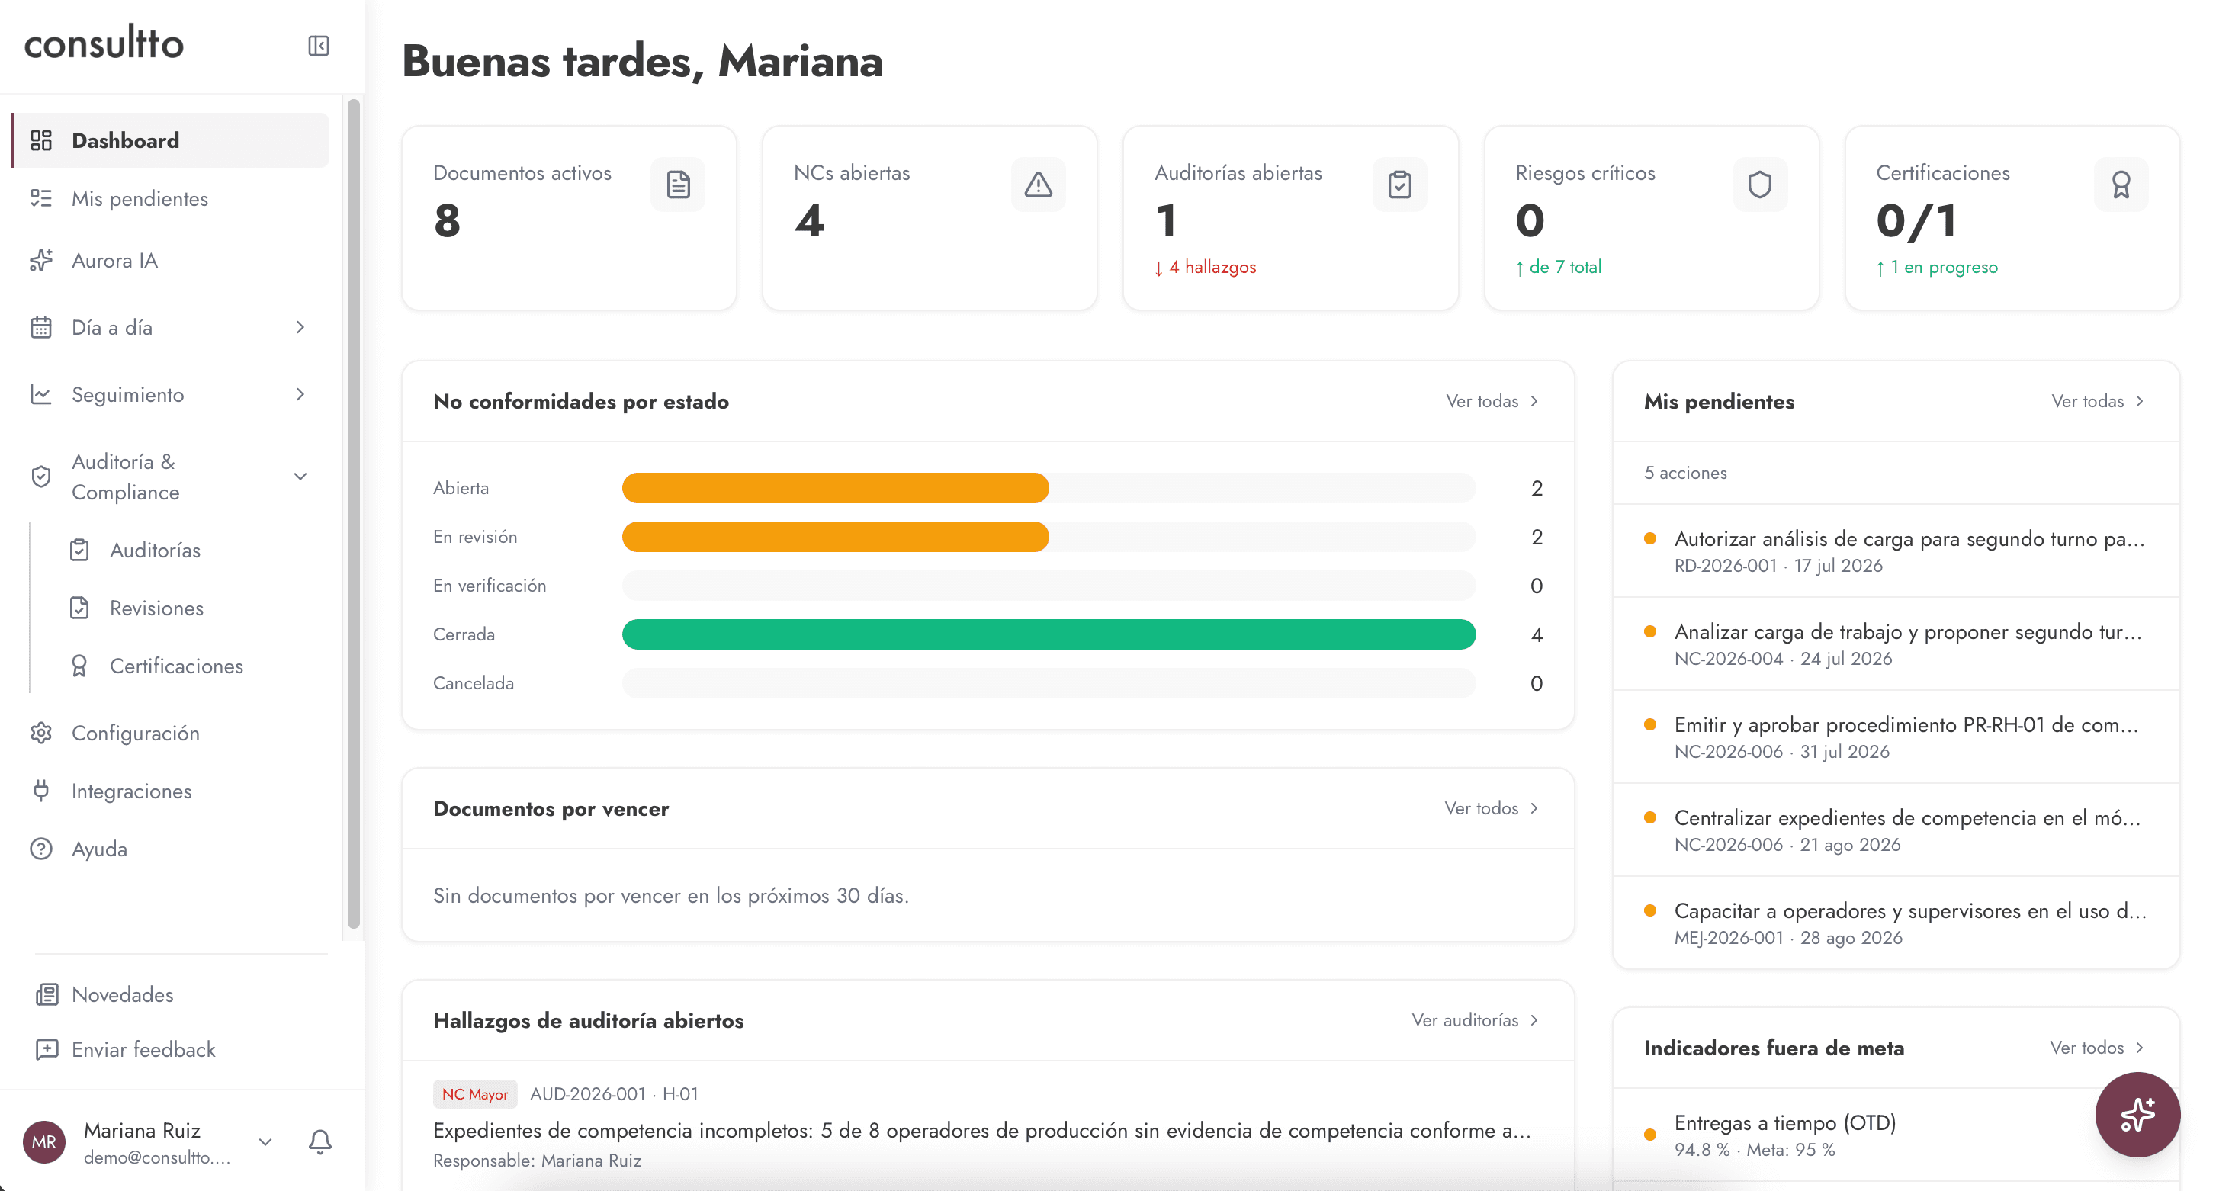Click the Certificaciones award icon on card
This screenshot has width=2216, height=1191.
2121,184
